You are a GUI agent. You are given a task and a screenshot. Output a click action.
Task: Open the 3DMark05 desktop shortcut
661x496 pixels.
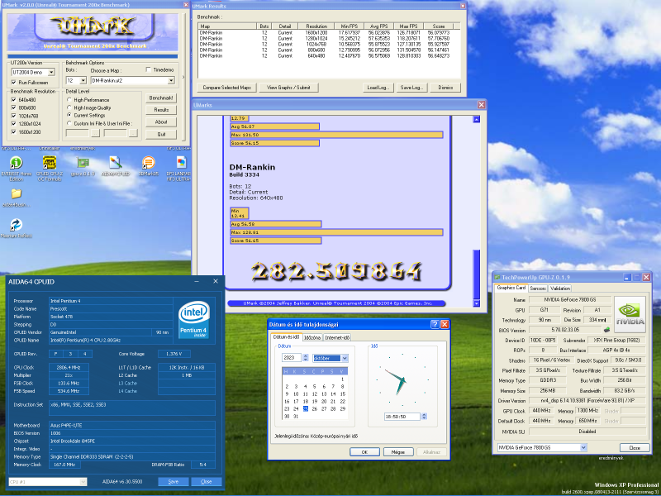[149, 163]
